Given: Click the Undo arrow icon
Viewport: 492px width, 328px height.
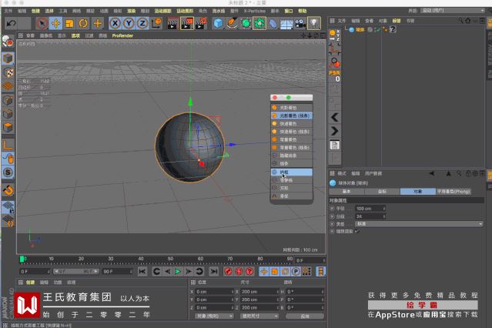Looking at the screenshot, I should (12, 23).
